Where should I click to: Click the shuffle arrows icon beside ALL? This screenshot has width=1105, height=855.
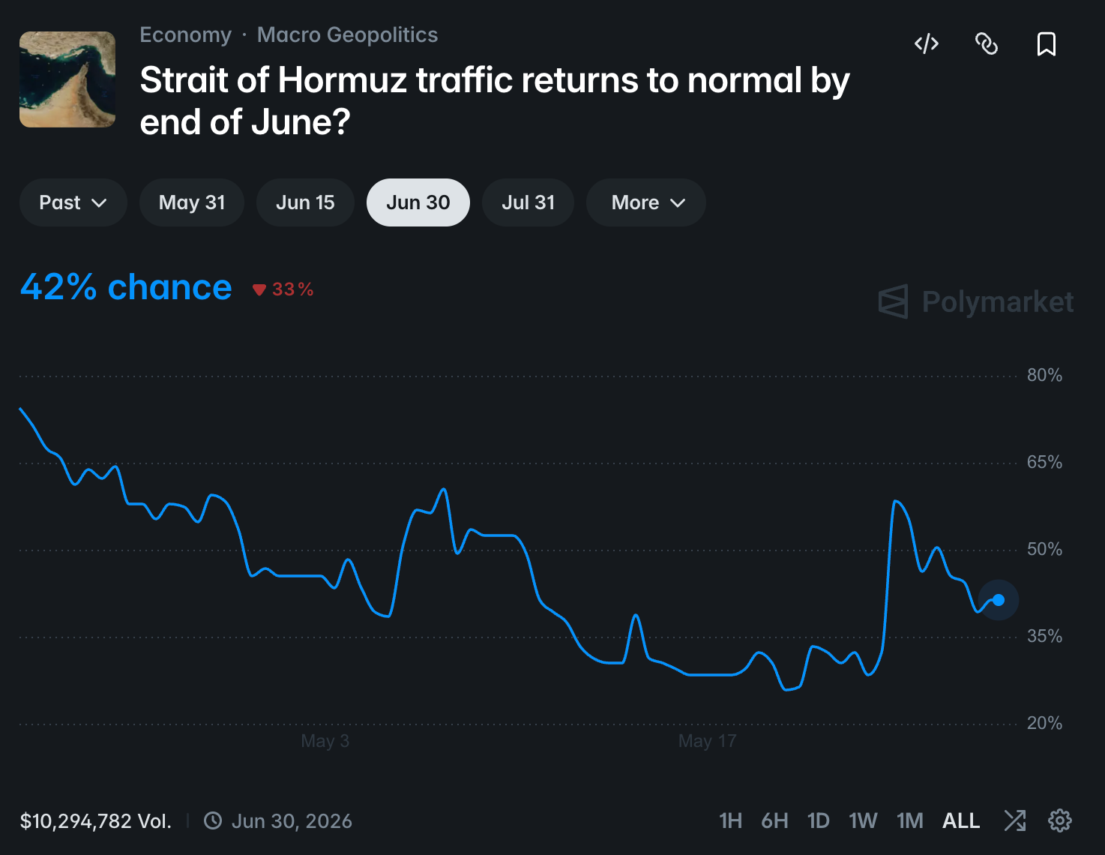(x=1015, y=820)
